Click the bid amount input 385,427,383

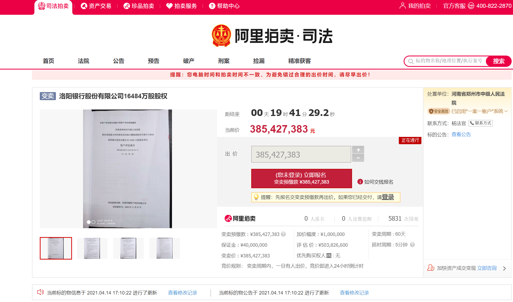click(x=301, y=154)
